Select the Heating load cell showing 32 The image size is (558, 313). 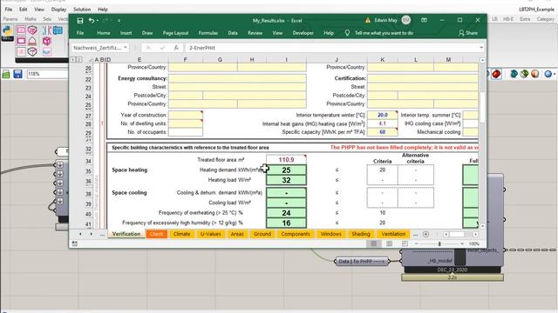(x=286, y=180)
